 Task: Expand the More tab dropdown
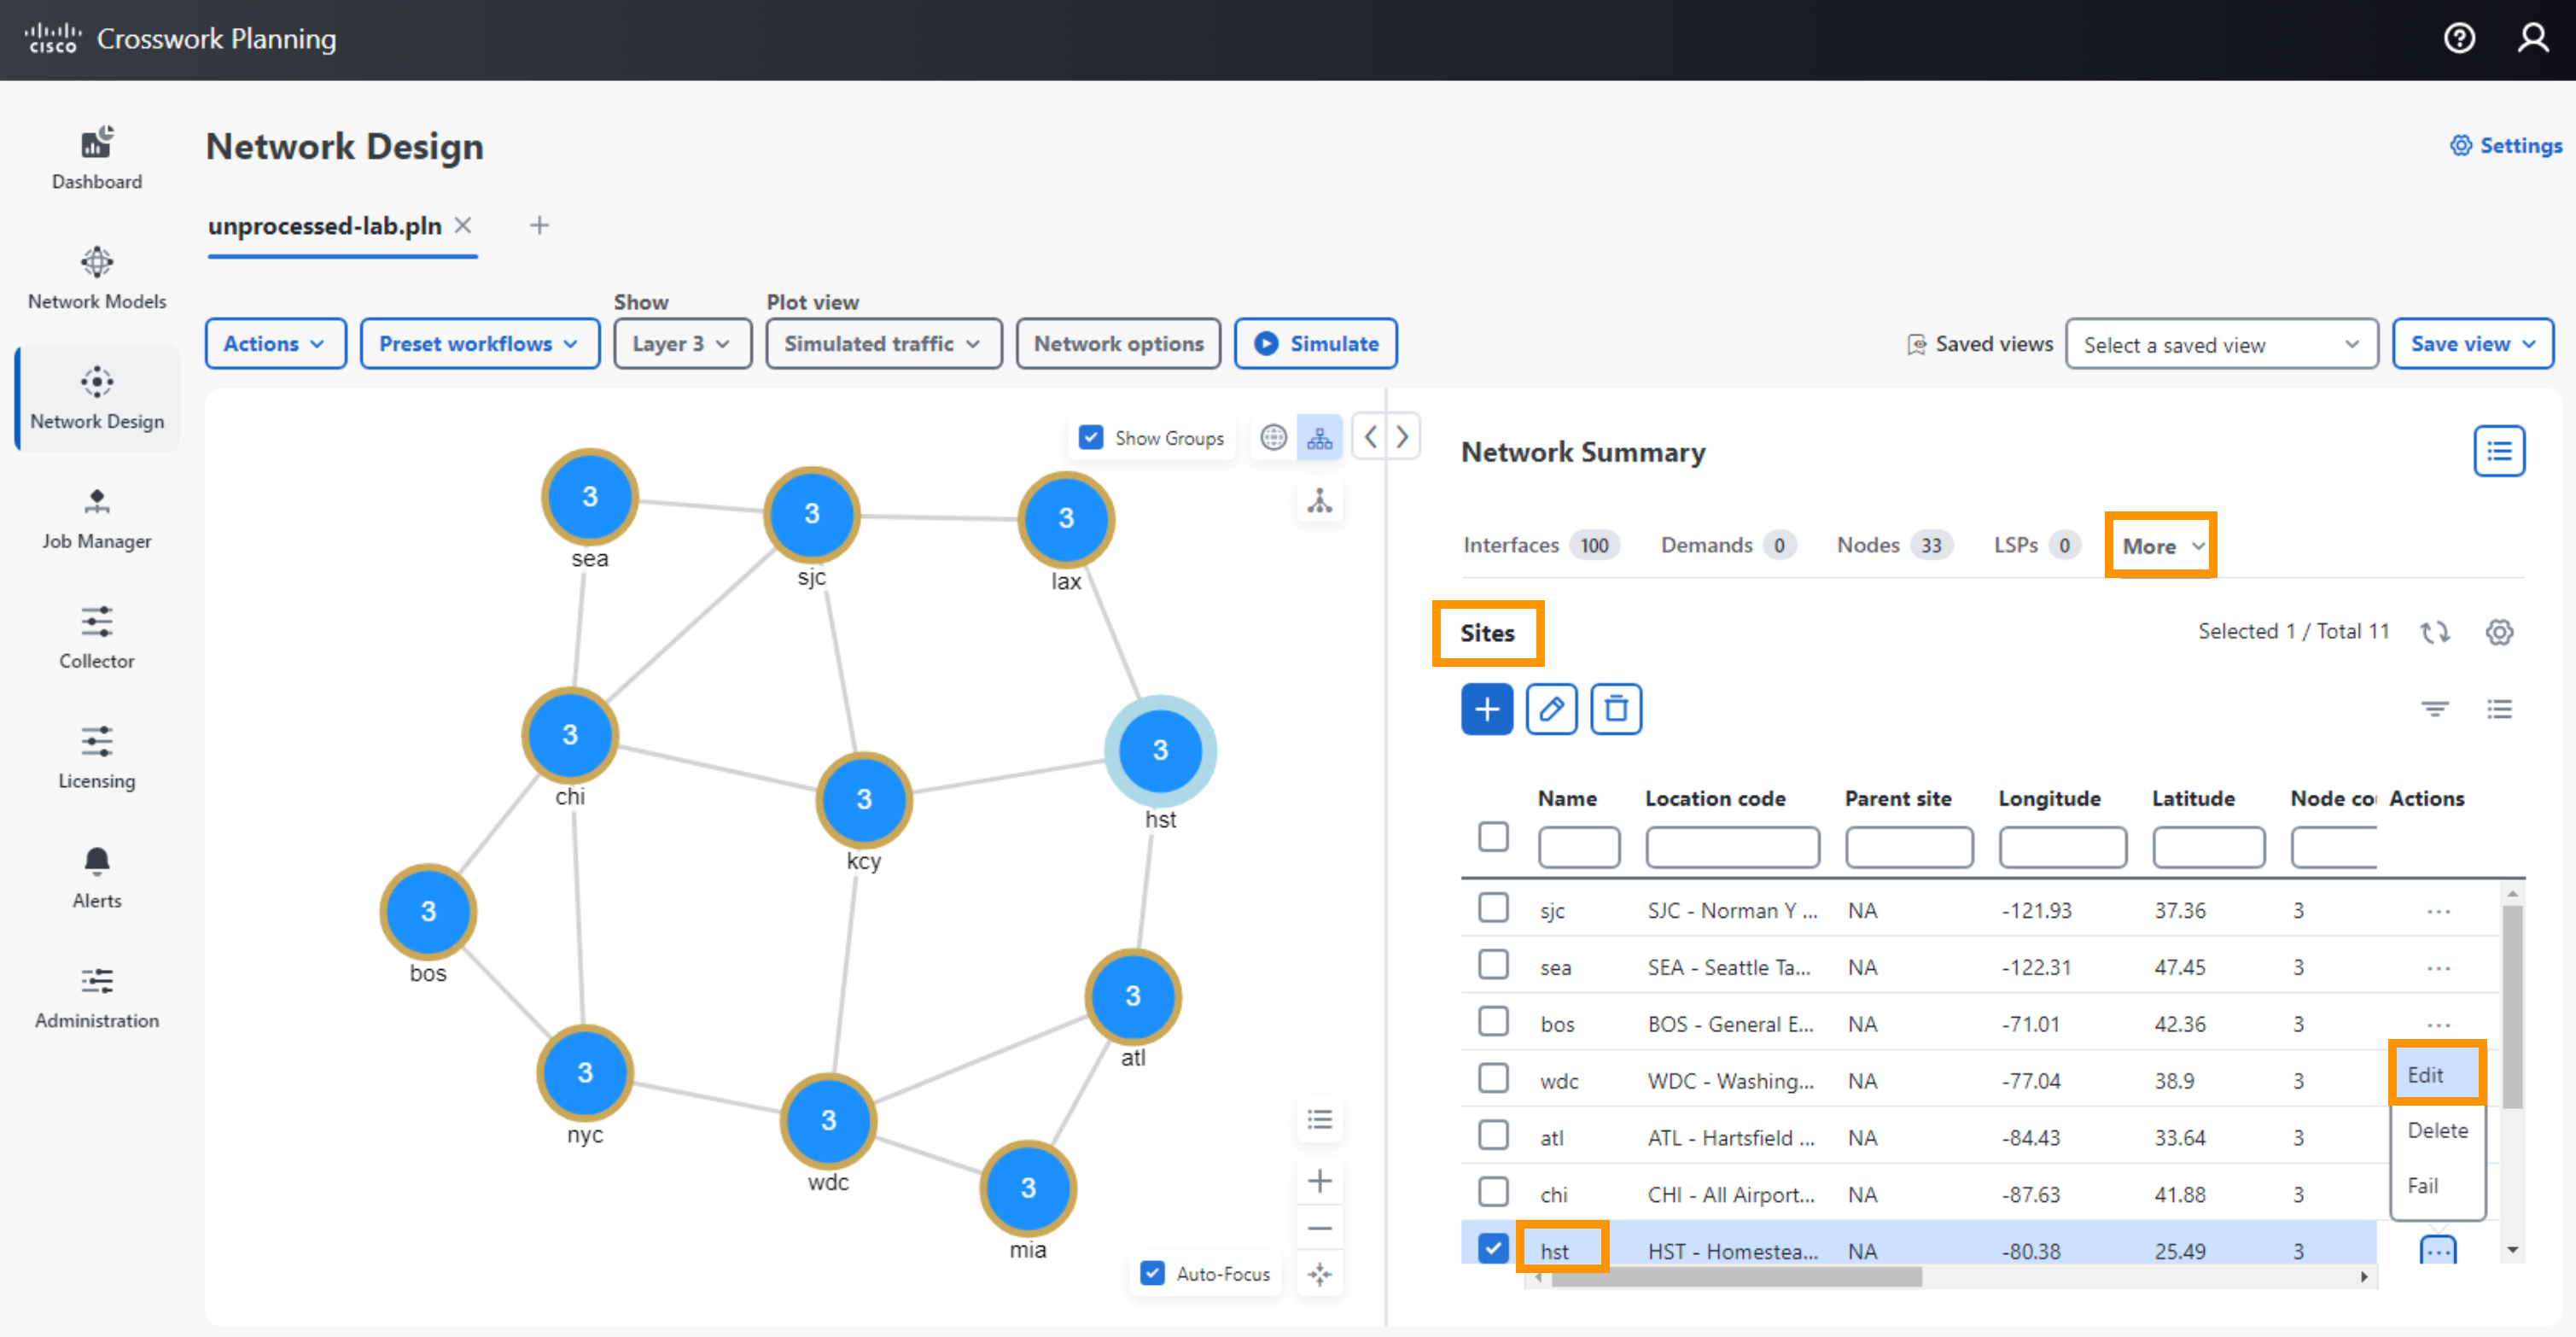(x=2162, y=546)
